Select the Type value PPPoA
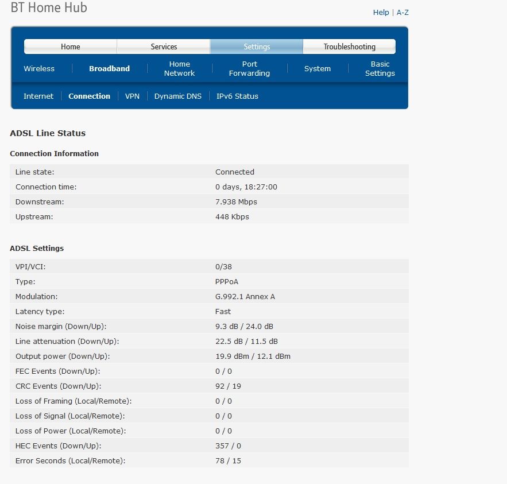Image resolution: width=507 pixels, height=484 pixels. coord(227,281)
